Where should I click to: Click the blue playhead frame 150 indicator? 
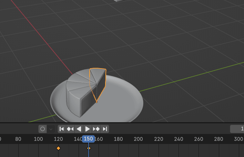[89, 139]
